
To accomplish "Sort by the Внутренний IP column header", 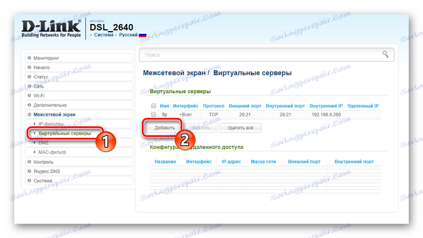I will pyautogui.click(x=326, y=106).
